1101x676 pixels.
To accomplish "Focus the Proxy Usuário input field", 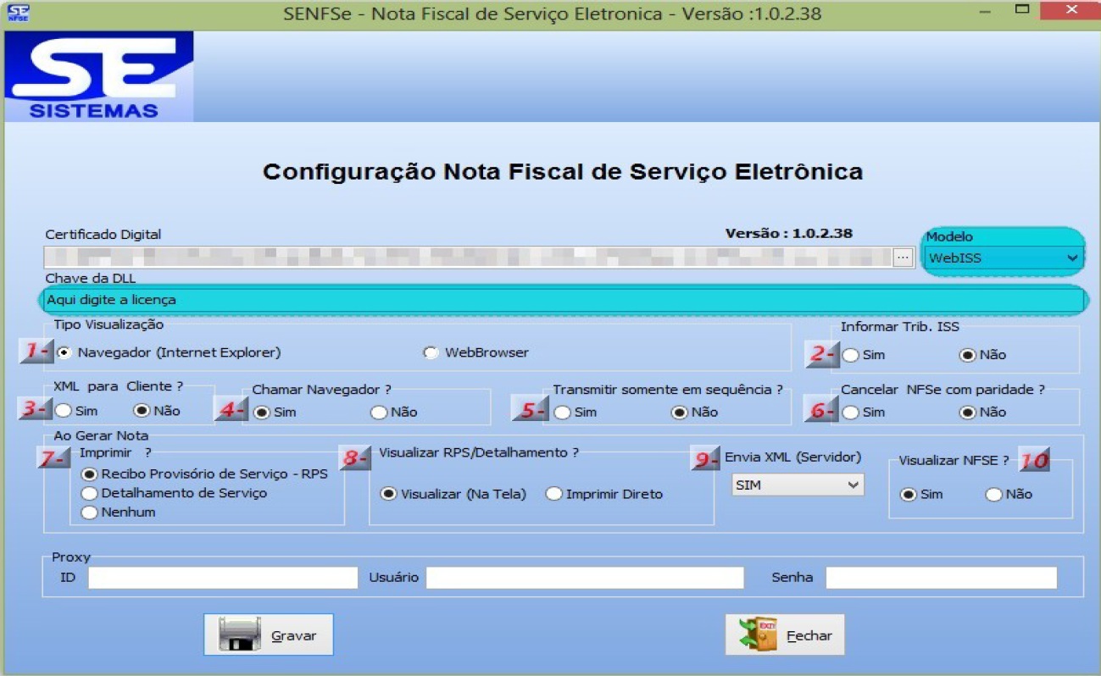I will [584, 578].
